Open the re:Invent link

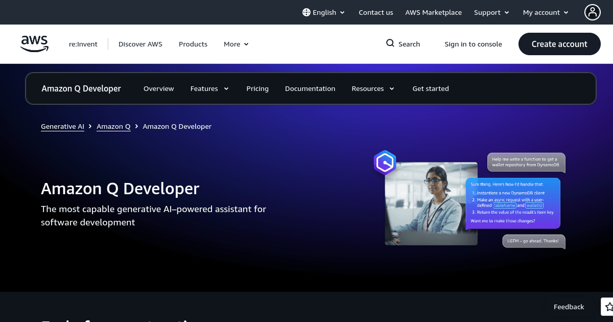coord(83,44)
